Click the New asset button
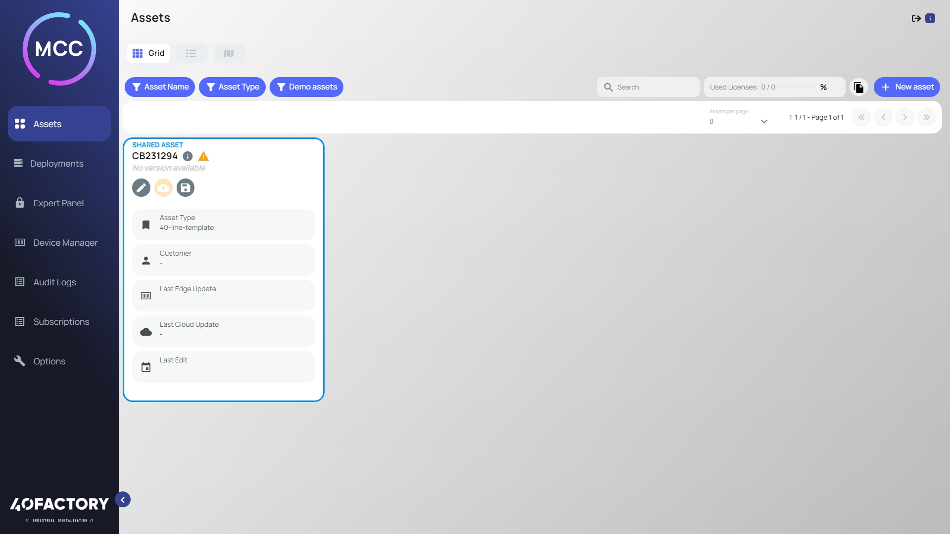 906,87
